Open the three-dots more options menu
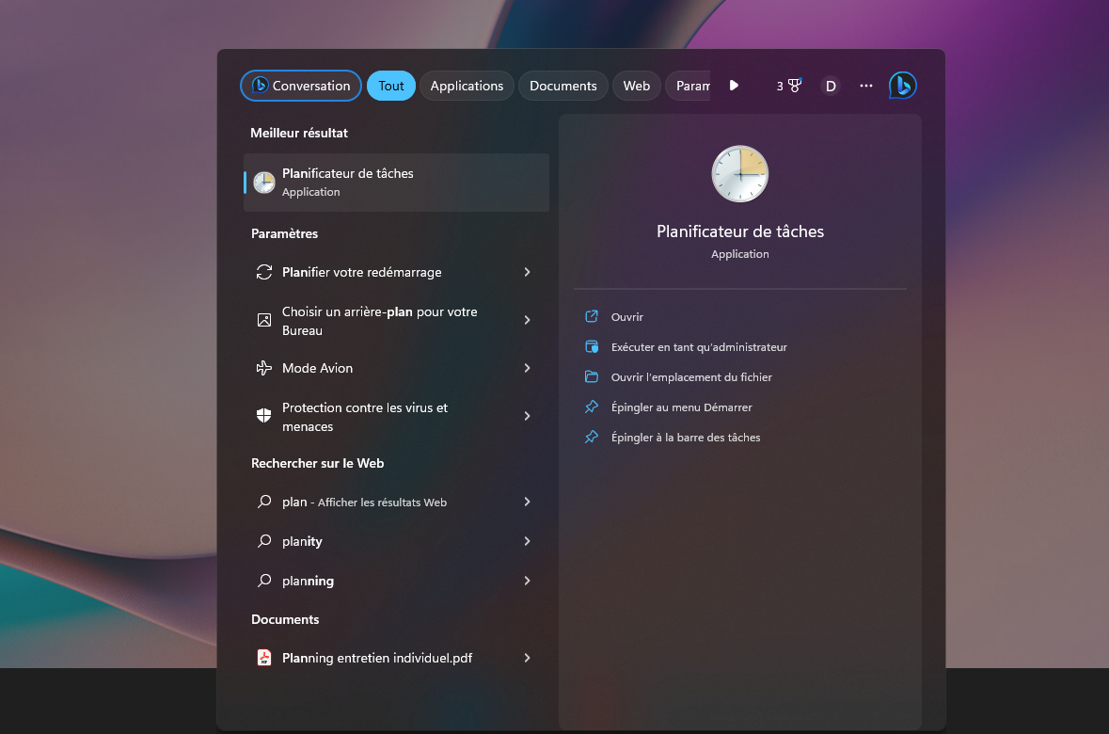The width and height of the screenshot is (1109, 734). click(x=866, y=86)
